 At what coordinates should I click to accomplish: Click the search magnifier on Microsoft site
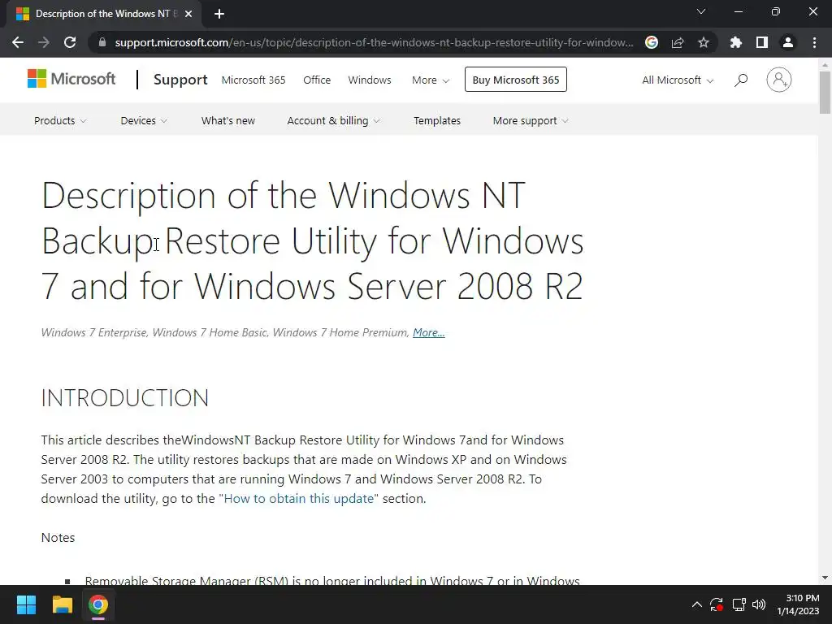tap(741, 80)
